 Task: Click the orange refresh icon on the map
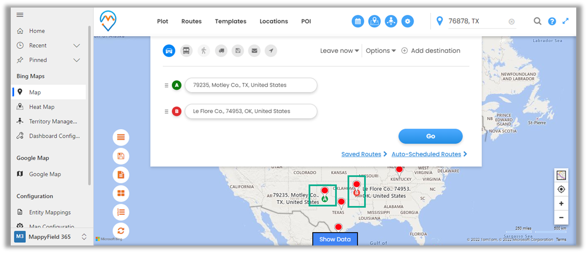(x=121, y=230)
